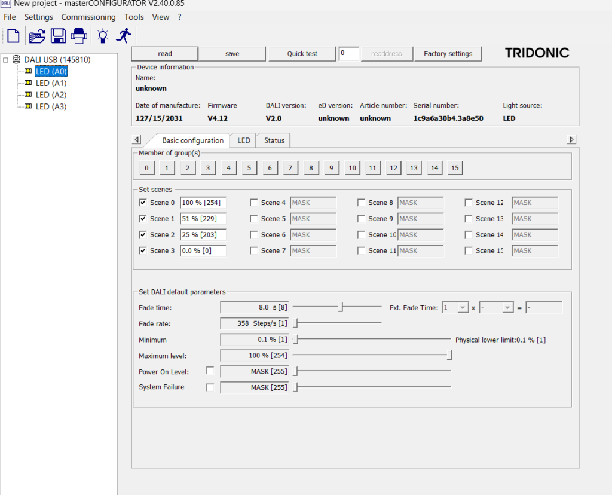Viewport: 612px width, 495px height.
Task: Toggle membership of group 0
Action: (x=147, y=168)
